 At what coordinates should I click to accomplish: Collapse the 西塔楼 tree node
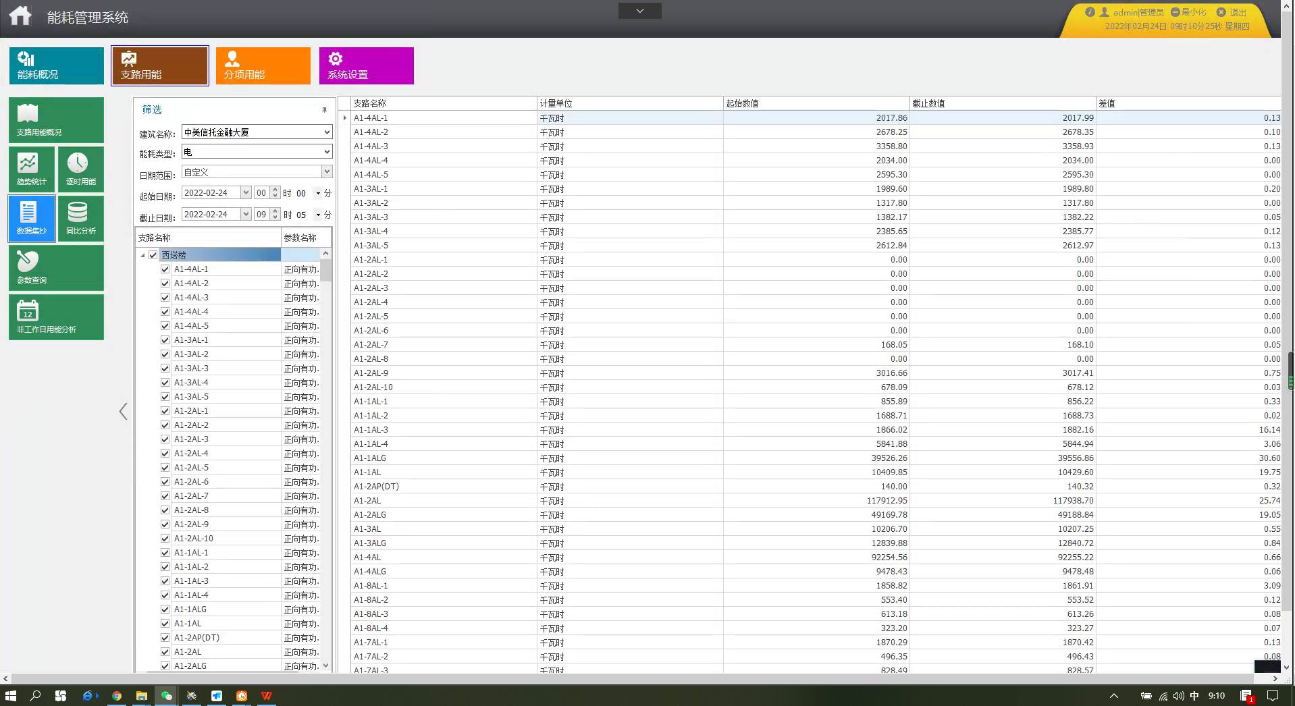point(142,255)
